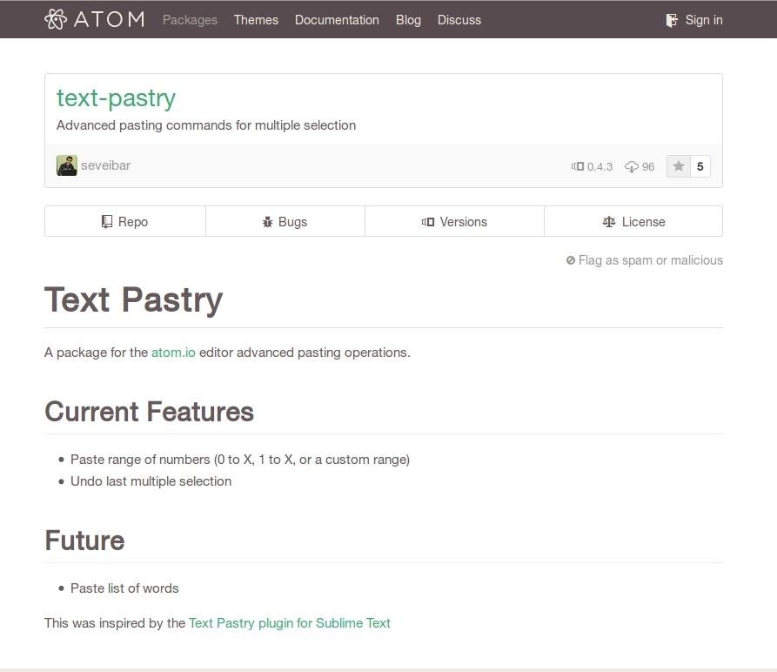Screen dimensions: 777x672
Task: Click the Bugs beetle icon
Action: click(268, 221)
